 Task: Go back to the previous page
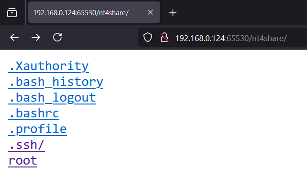pos(14,37)
